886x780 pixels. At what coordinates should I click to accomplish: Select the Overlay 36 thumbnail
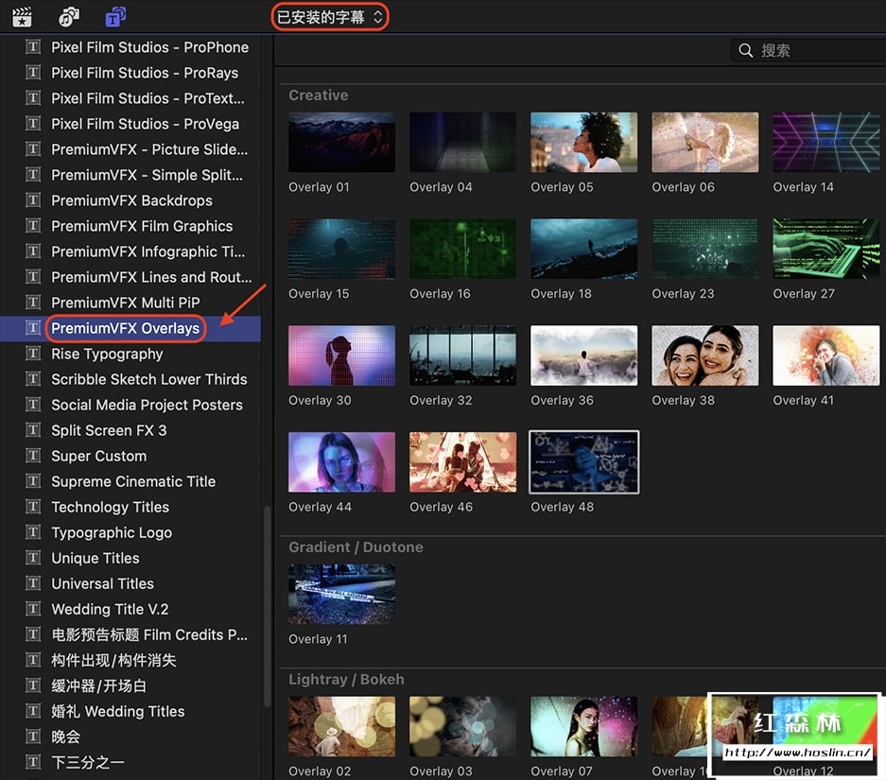583,355
